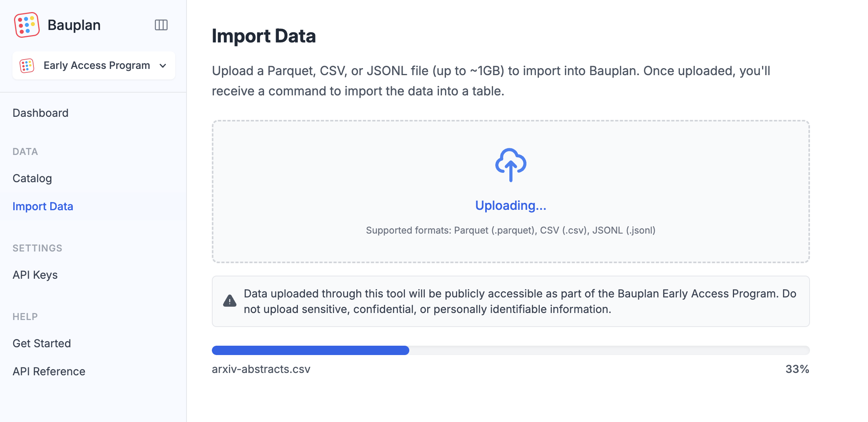868x422 pixels.
Task: Open the Dashboard page
Action: (x=40, y=113)
